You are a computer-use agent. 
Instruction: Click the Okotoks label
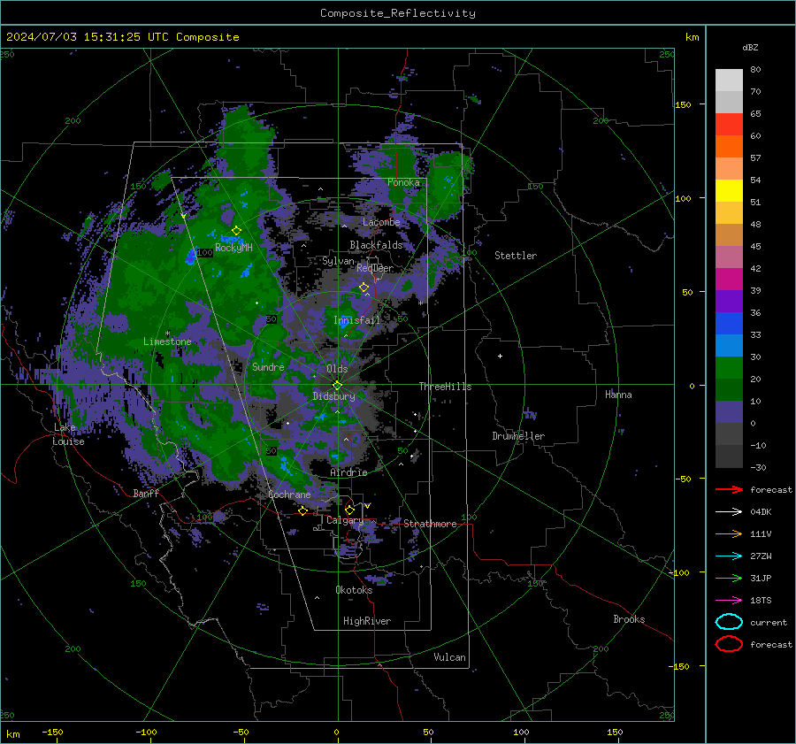coord(354,590)
